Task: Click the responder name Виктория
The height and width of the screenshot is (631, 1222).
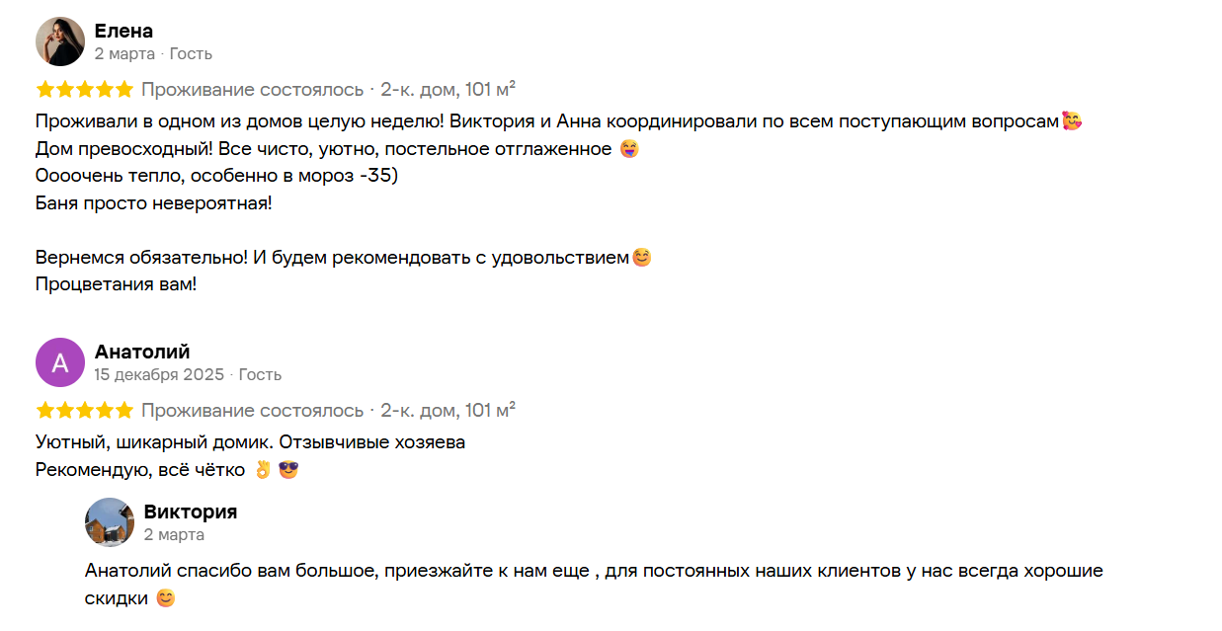Action: 191,512
